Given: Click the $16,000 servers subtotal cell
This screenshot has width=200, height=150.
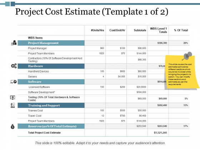Looking at the screenshot, I should [x=142, y=76].
